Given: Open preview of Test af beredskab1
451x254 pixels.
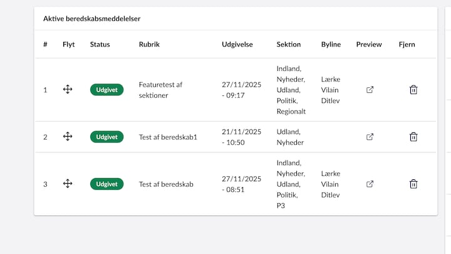Looking at the screenshot, I should (x=370, y=137).
